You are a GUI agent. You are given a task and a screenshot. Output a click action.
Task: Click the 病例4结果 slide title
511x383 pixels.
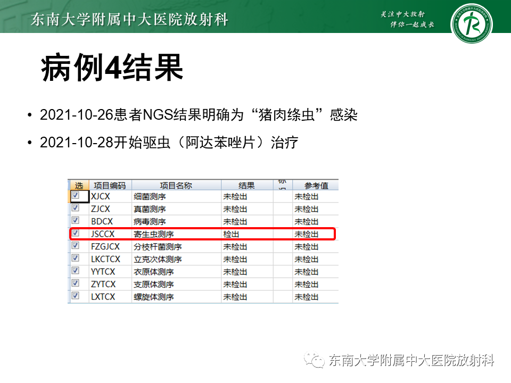[x=112, y=68]
